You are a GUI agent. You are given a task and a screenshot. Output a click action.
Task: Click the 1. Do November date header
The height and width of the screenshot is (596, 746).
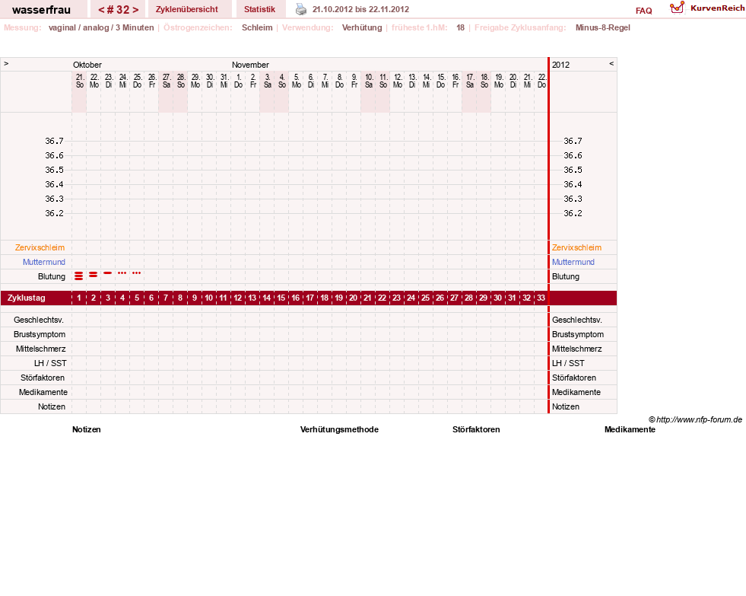coord(238,81)
